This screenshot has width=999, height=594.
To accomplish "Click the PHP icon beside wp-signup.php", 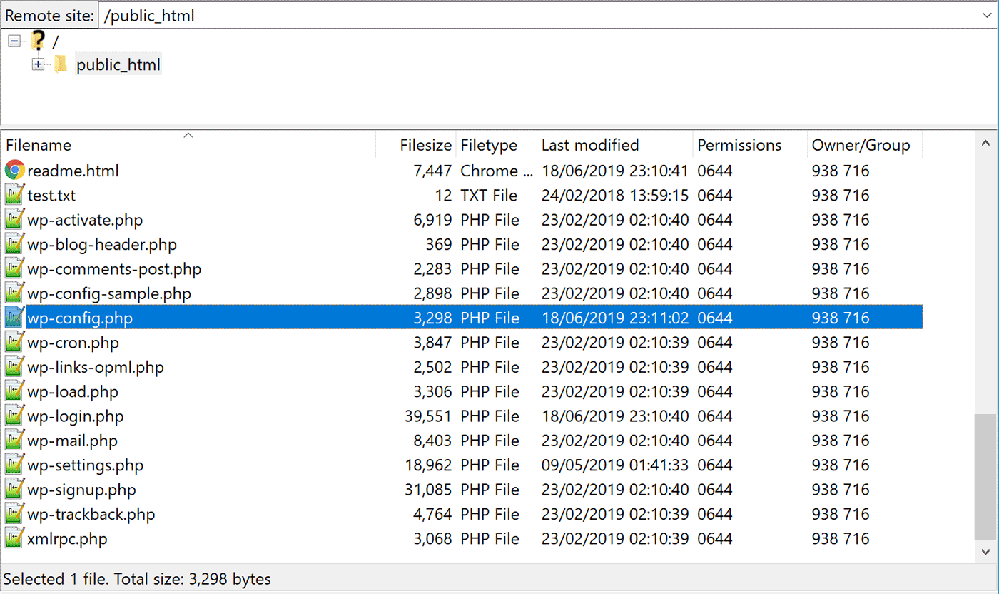I will 15,489.
